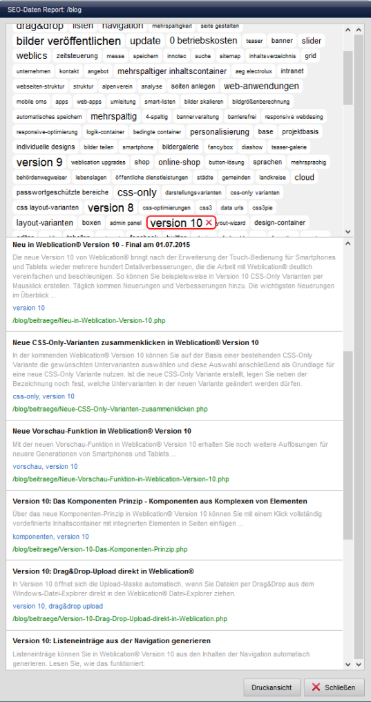
Task: Select the 'grid' tag
Action: (311, 56)
